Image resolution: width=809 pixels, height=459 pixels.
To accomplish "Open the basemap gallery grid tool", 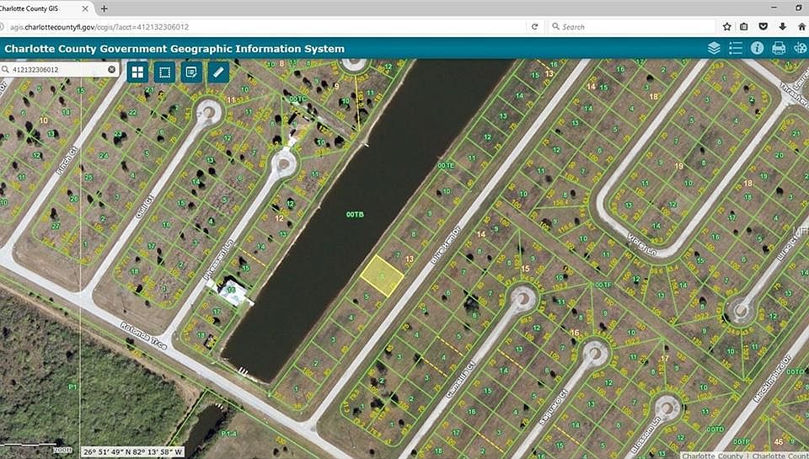I will point(137,72).
